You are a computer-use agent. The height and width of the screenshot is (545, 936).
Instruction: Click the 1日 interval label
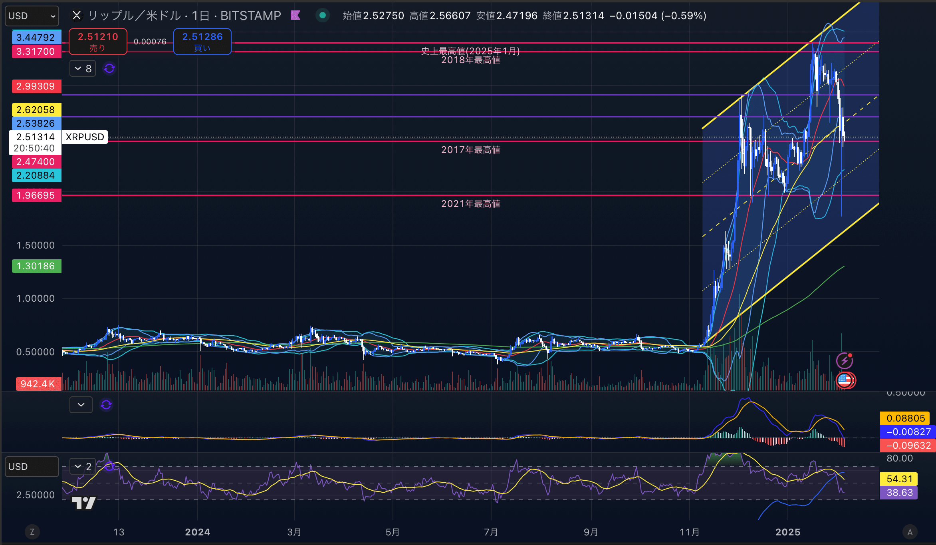point(200,16)
